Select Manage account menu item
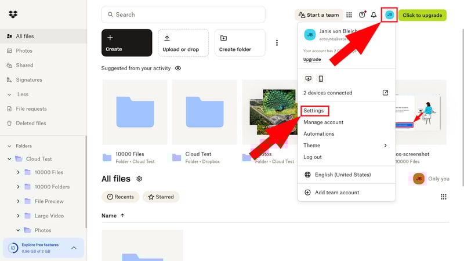This screenshot has height=261, width=464. (324, 122)
